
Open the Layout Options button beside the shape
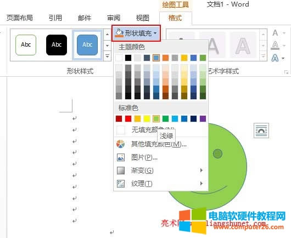[x=261, y=131]
